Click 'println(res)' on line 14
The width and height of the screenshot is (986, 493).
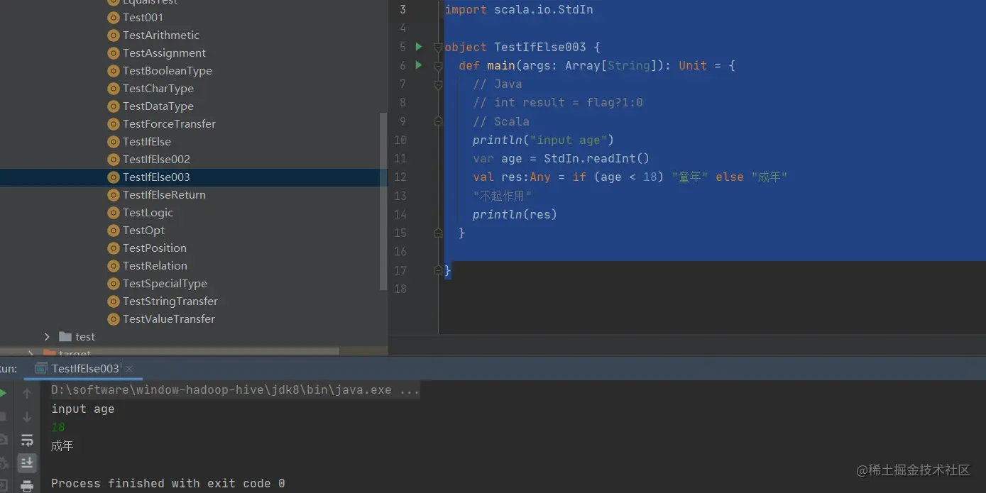point(515,214)
